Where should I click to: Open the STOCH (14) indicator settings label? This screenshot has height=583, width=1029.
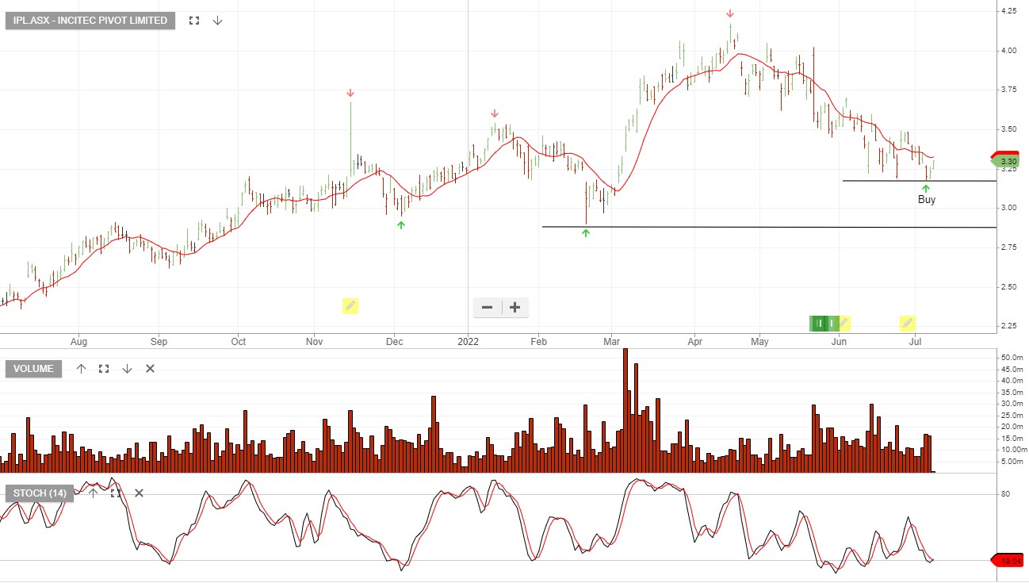coord(40,493)
